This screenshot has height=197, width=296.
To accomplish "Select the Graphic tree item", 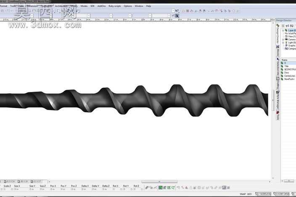I will pos(291,46).
